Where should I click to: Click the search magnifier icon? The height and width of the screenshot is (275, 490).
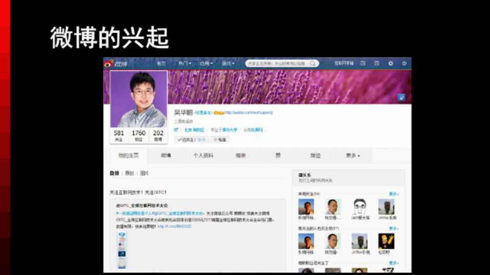(313, 64)
